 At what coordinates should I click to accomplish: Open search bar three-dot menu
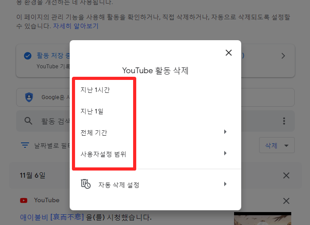coord(284,121)
